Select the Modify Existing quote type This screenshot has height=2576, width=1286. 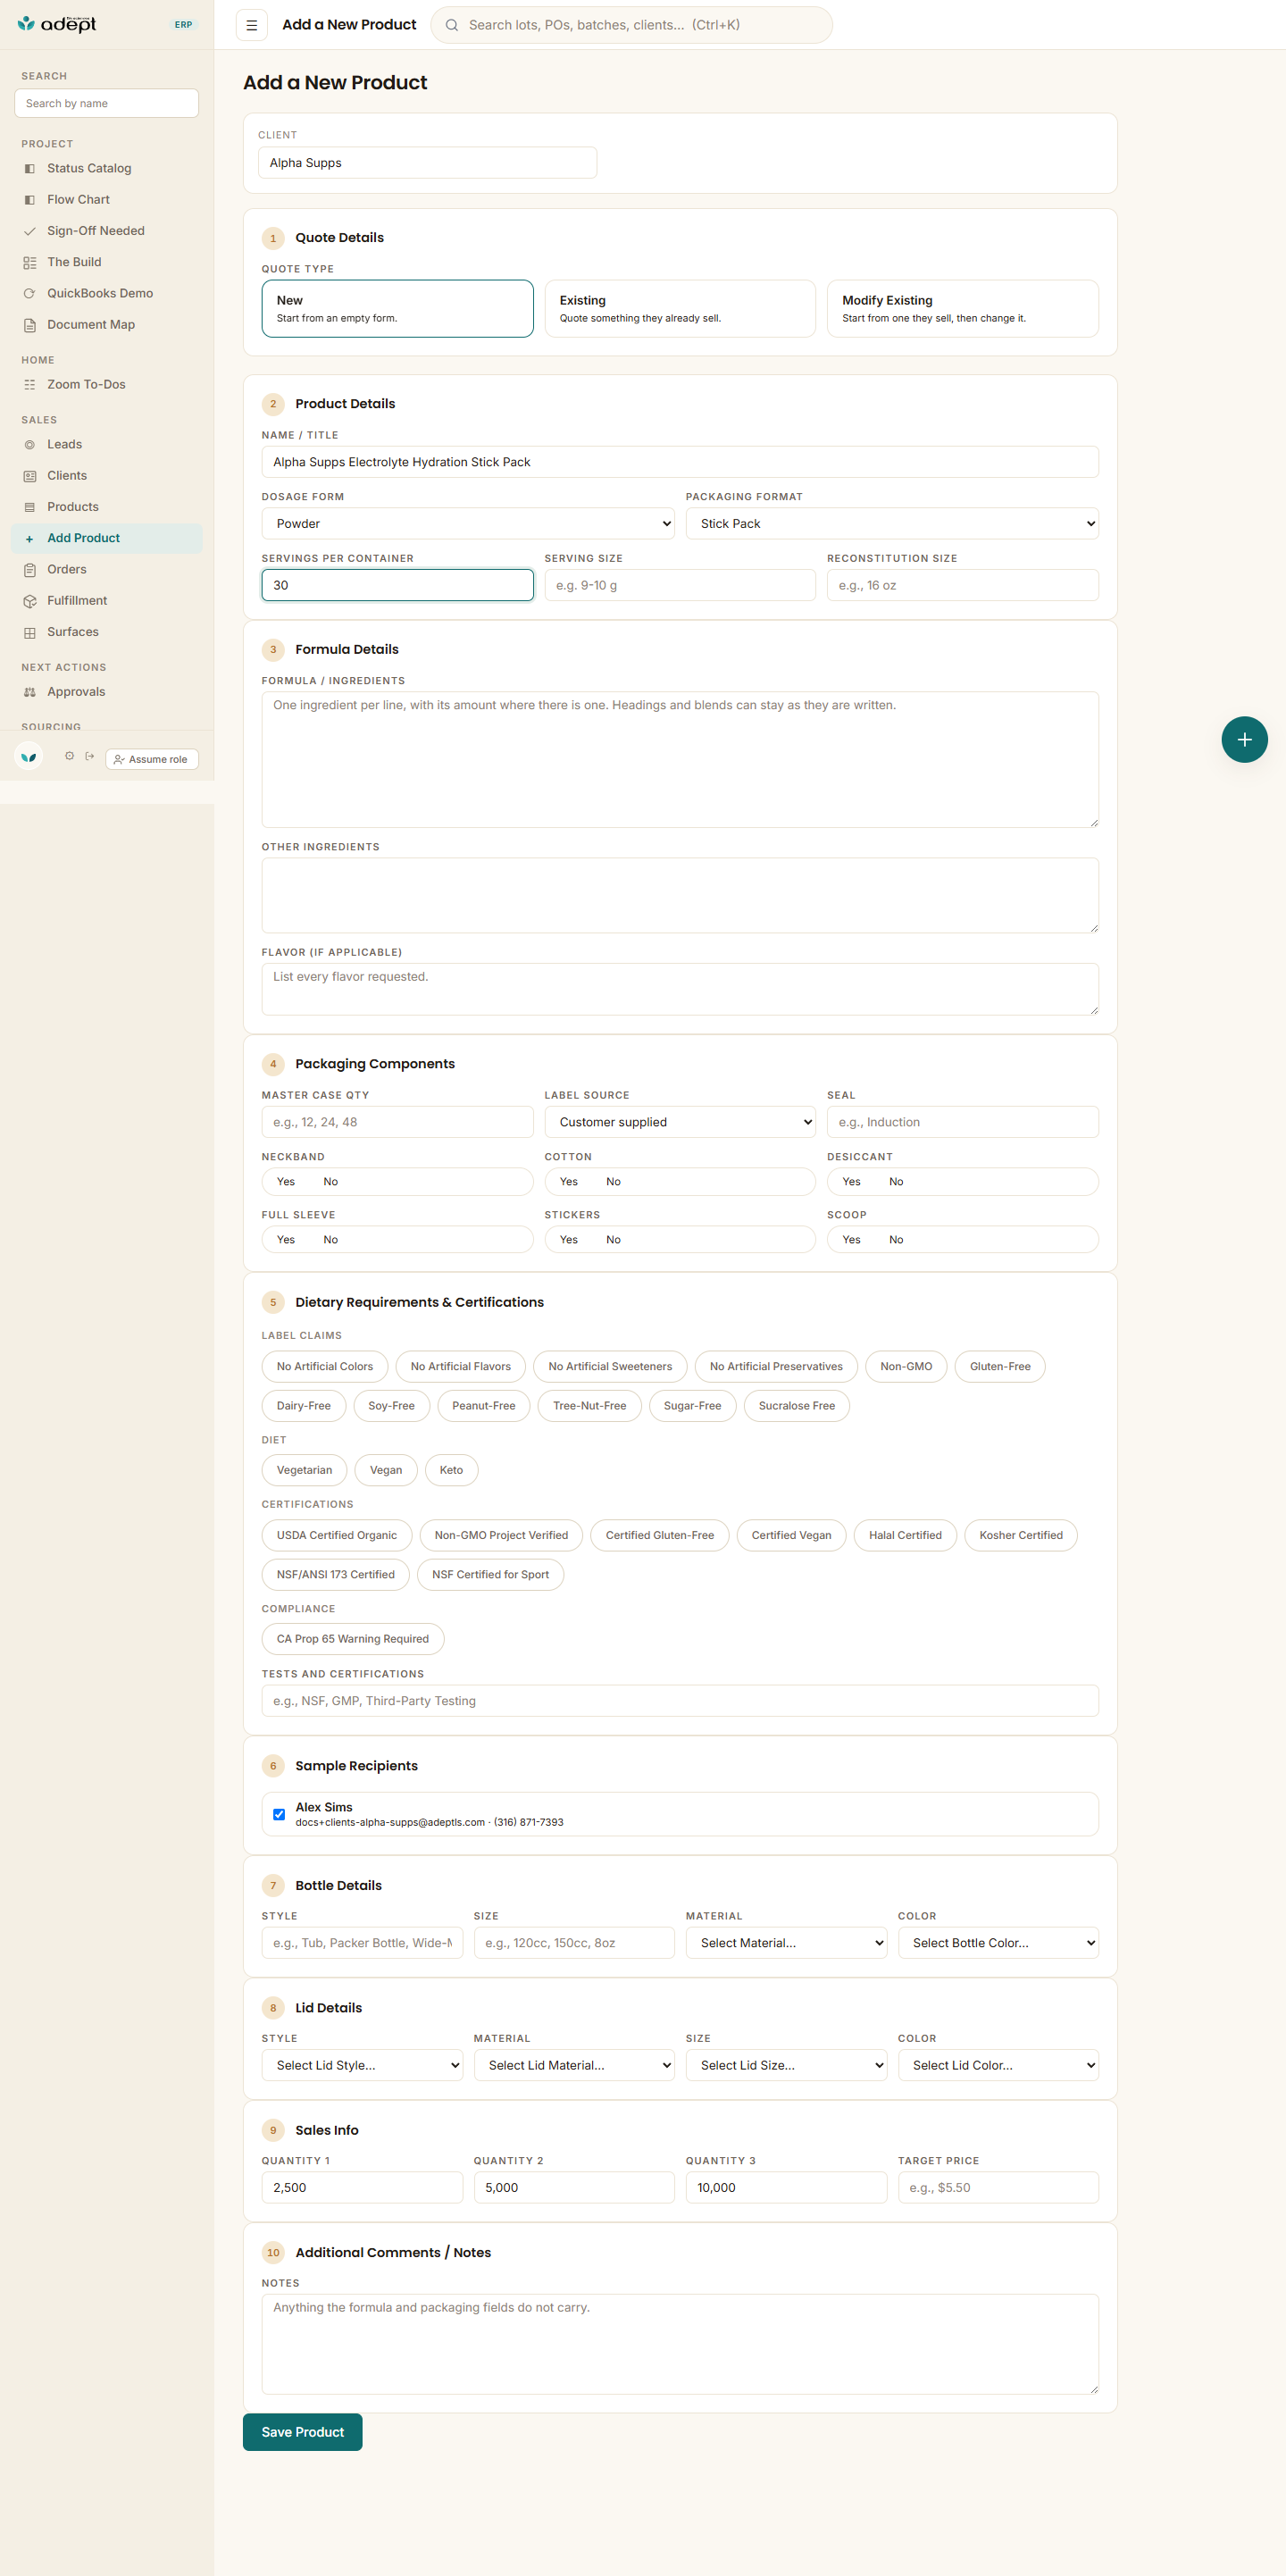coord(962,308)
